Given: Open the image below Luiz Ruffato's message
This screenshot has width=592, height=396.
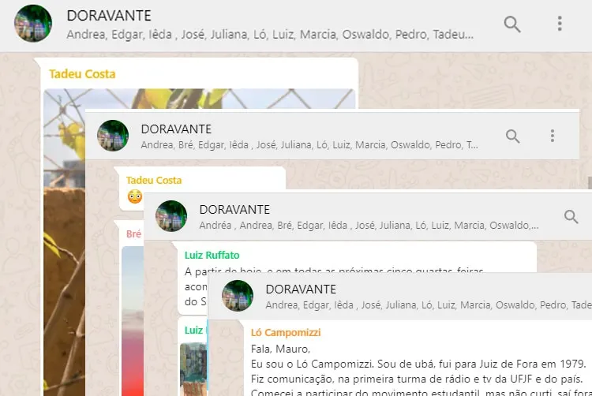Looking at the screenshot, I should [193, 369].
